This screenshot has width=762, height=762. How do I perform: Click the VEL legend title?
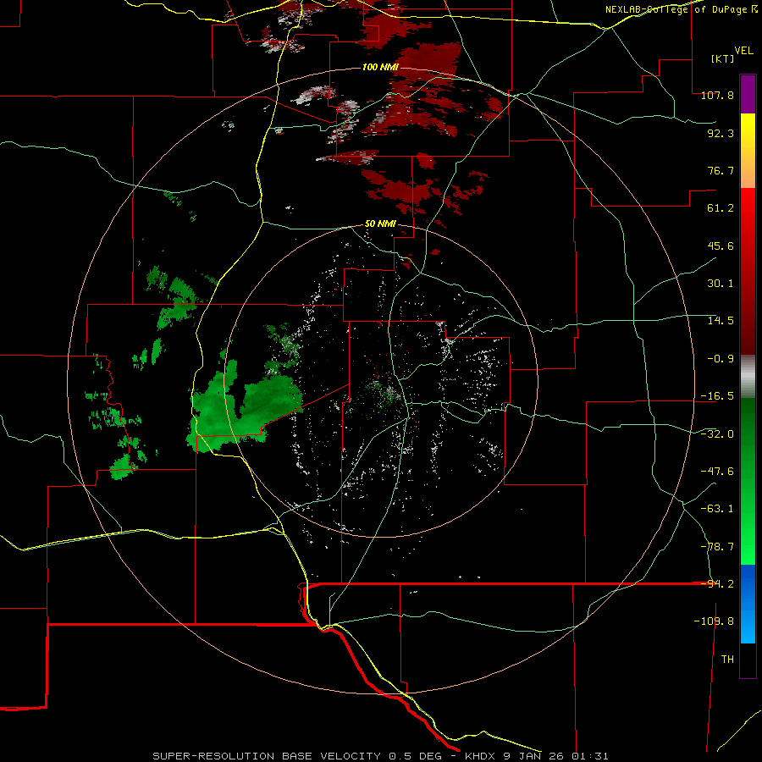point(743,51)
